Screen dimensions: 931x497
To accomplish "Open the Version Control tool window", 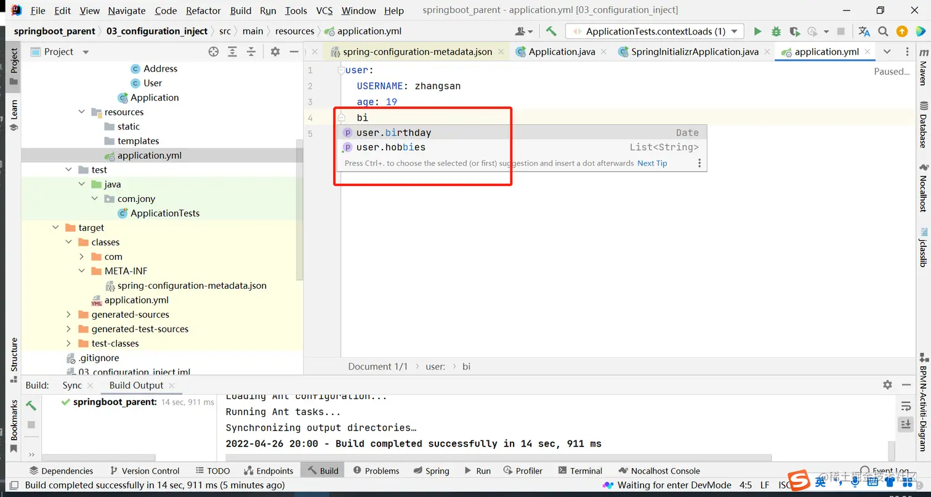I will 145,471.
